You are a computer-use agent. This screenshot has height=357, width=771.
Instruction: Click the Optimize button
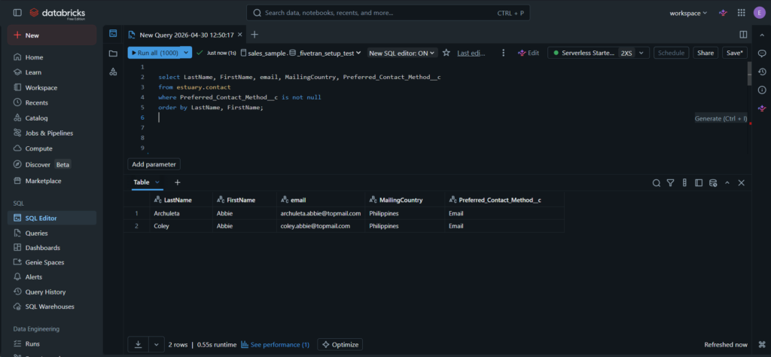pyautogui.click(x=340, y=345)
